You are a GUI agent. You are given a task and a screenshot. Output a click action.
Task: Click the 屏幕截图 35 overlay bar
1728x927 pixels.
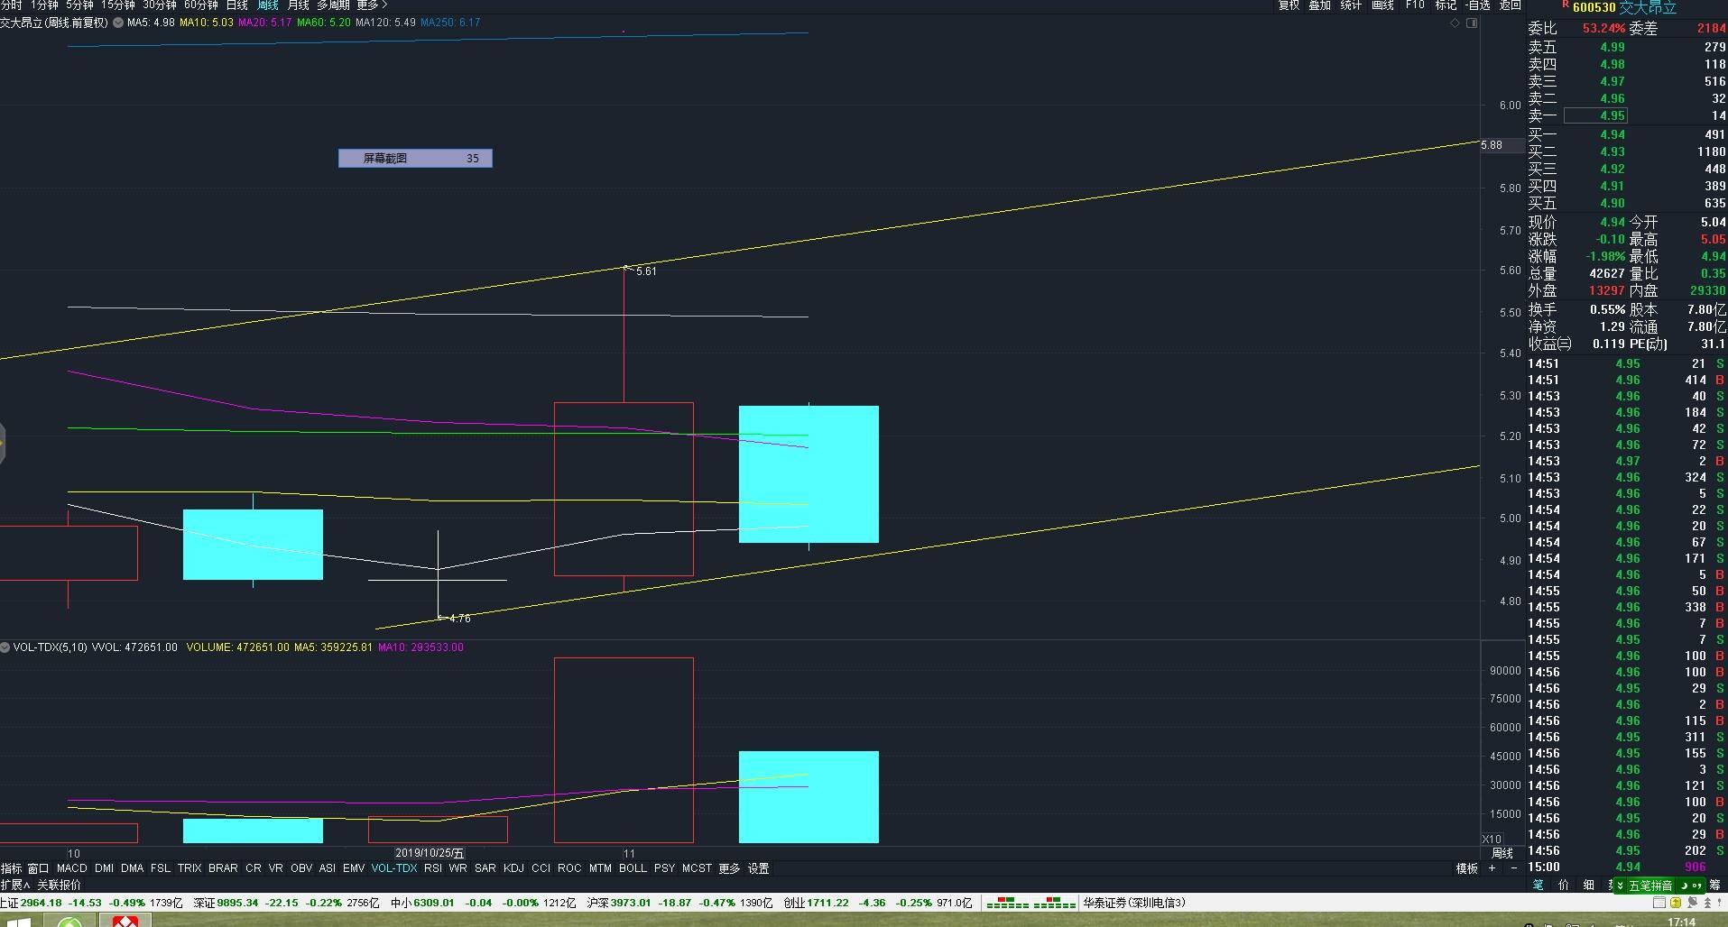coord(415,158)
